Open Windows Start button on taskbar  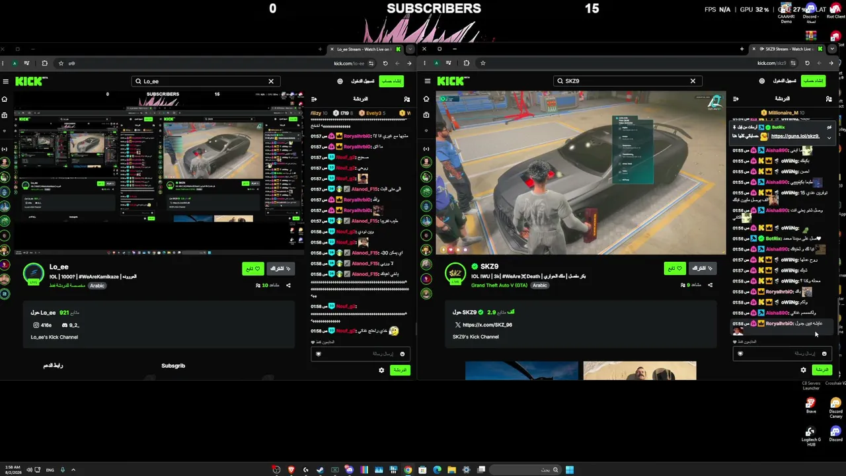[x=570, y=470]
